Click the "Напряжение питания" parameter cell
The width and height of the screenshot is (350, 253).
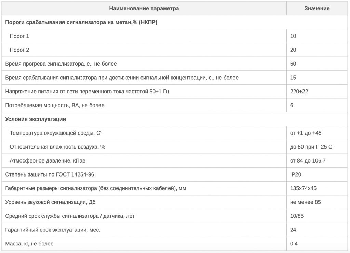[87, 92]
